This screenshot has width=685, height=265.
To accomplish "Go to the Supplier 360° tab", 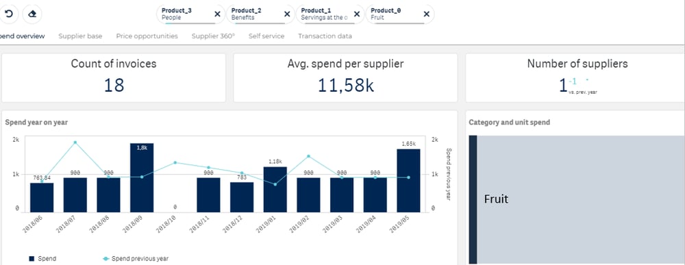I will 213,36.
